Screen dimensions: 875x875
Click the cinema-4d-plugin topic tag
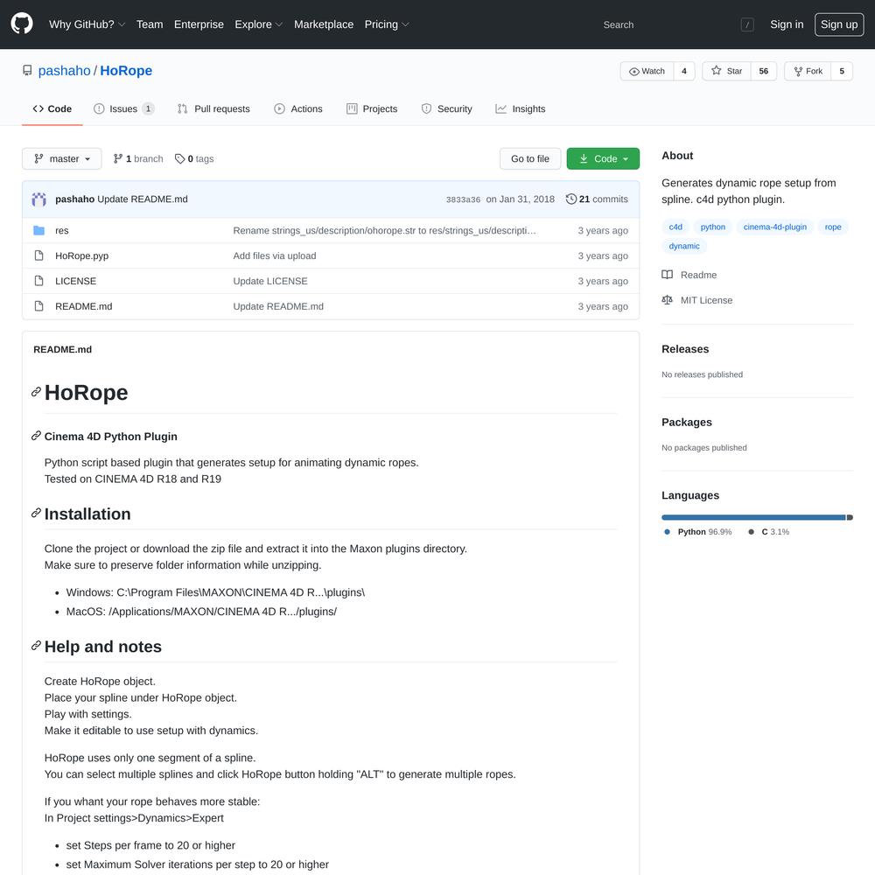pyautogui.click(x=774, y=227)
